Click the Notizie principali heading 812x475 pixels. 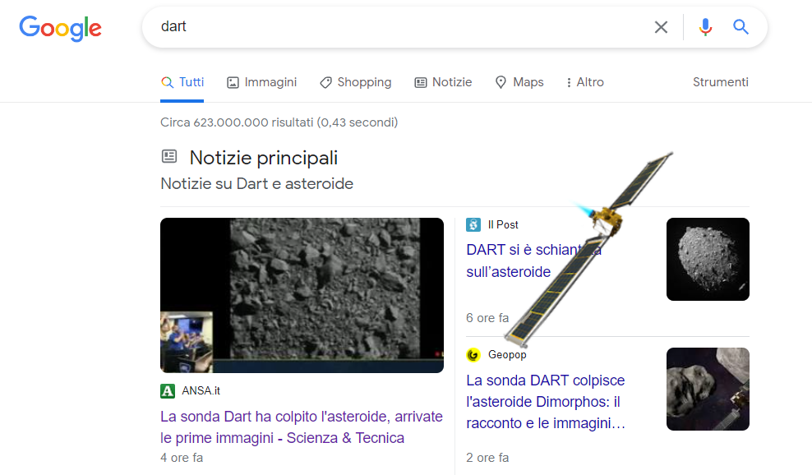tap(264, 158)
